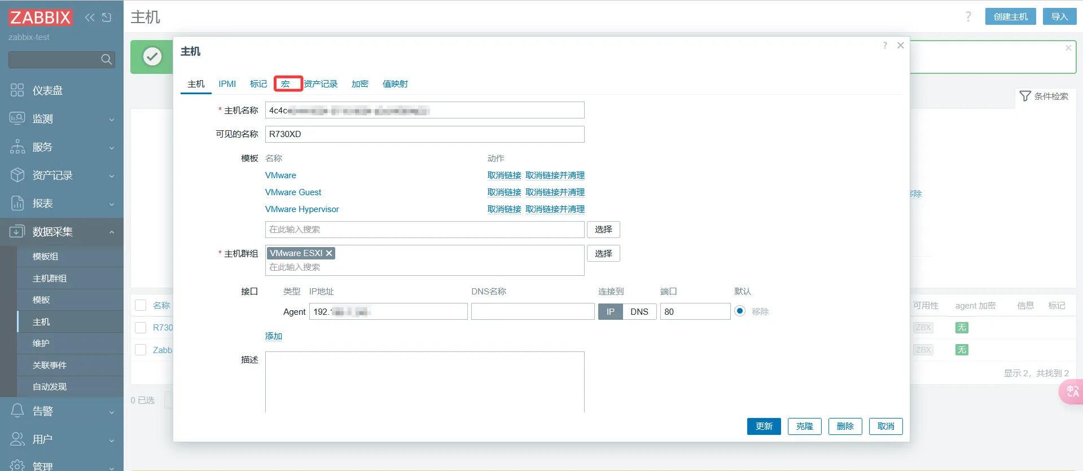This screenshot has width=1083, height=471.
Task: Open the 服务 services menu icon
Action: pos(17,147)
